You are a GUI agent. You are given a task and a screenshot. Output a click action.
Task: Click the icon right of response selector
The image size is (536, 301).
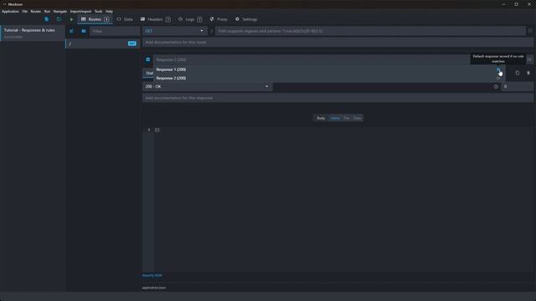529,59
